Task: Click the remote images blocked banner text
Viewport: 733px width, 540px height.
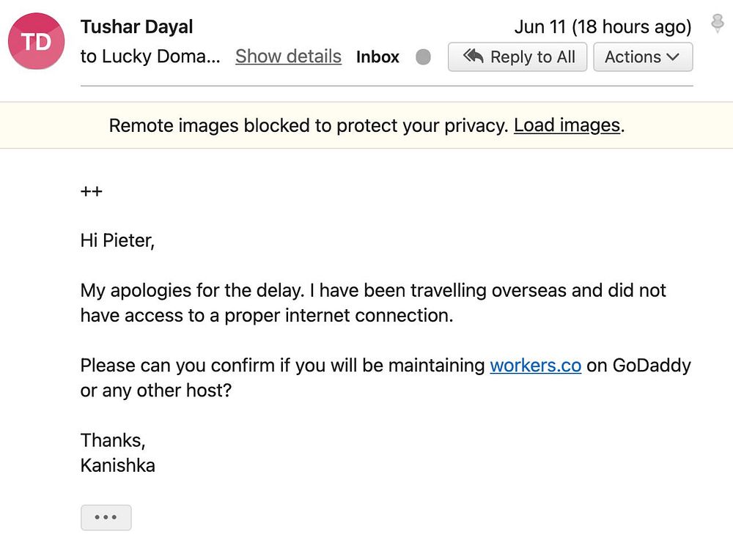Action: coord(308,125)
